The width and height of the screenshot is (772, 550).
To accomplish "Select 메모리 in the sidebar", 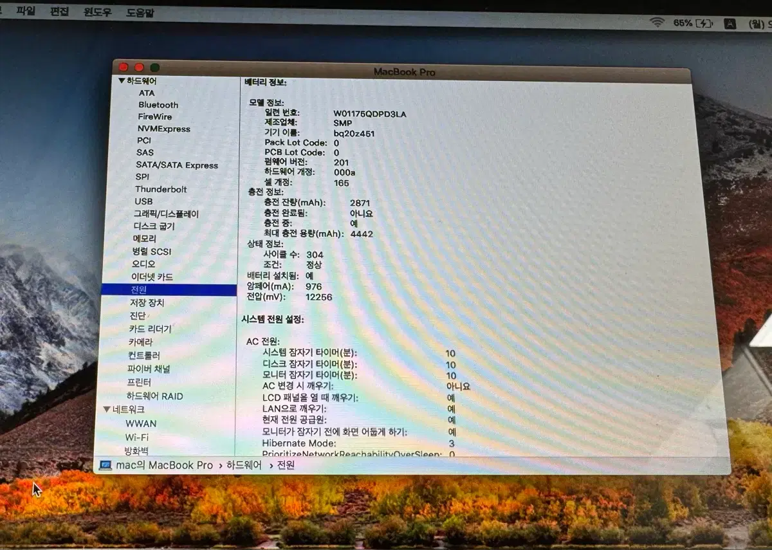I will (x=144, y=239).
